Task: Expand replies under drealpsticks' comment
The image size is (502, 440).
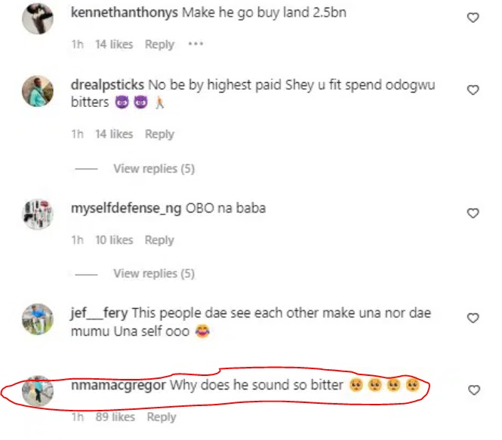Action: (153, 169)
